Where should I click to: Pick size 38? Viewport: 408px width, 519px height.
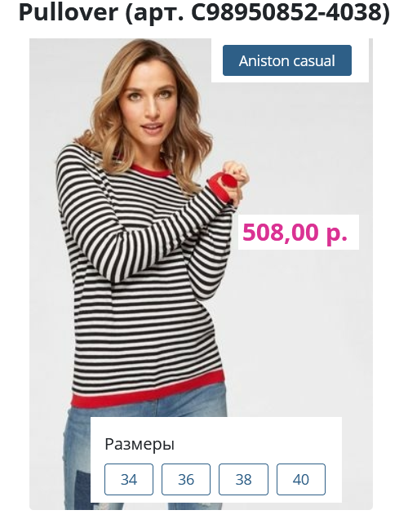click(x=243, y=479)
